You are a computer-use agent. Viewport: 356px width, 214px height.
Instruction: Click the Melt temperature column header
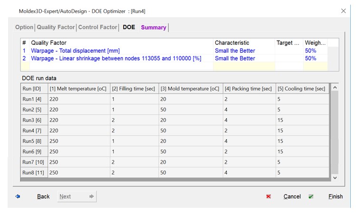coord(78,89)
